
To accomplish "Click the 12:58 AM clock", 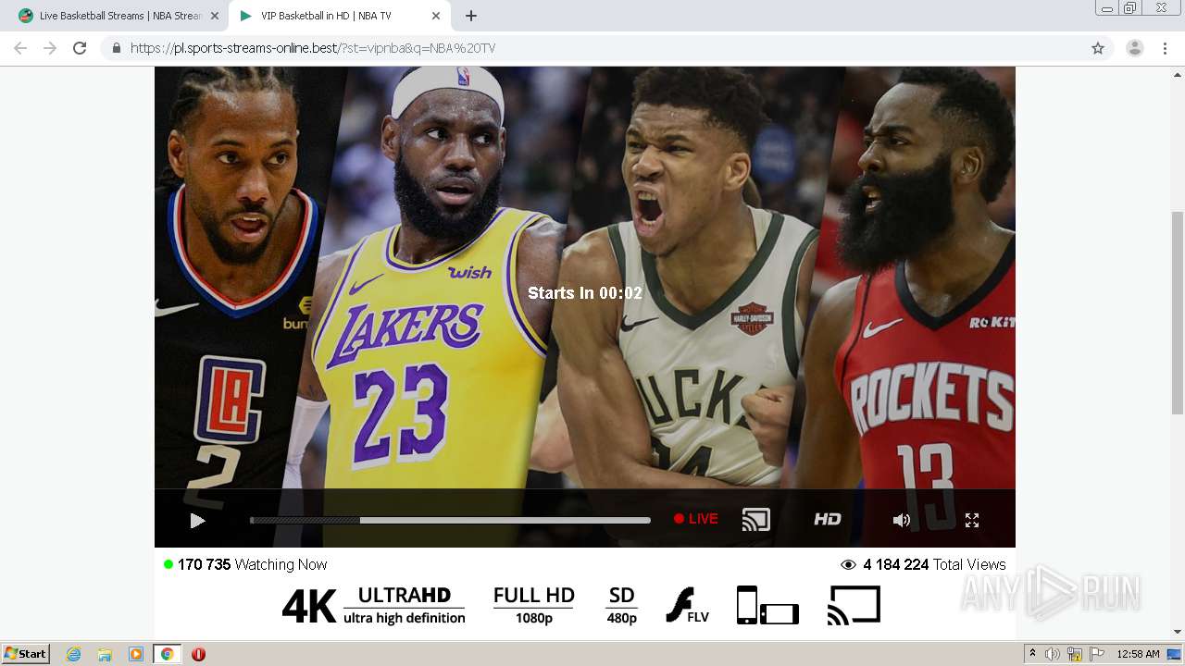I will coord(1138,654).
